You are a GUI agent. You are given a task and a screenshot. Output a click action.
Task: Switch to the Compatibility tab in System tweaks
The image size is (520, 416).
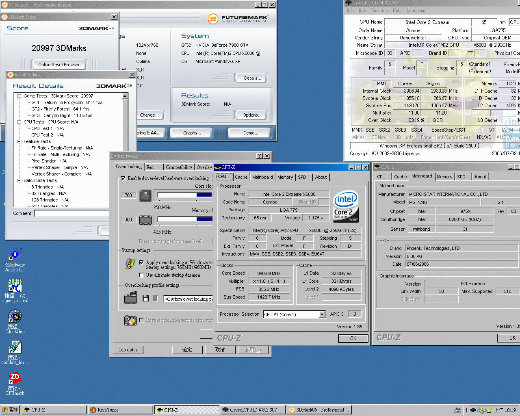[179, 167]
